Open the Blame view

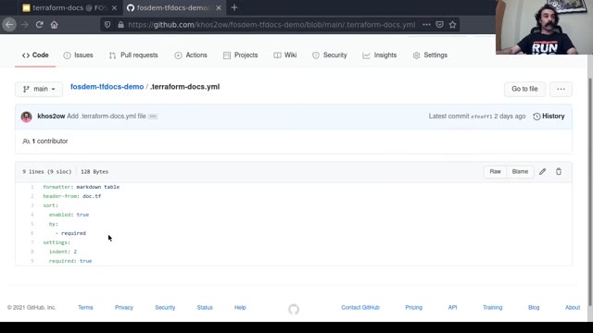pyautogui.click(x=520, y=172)
